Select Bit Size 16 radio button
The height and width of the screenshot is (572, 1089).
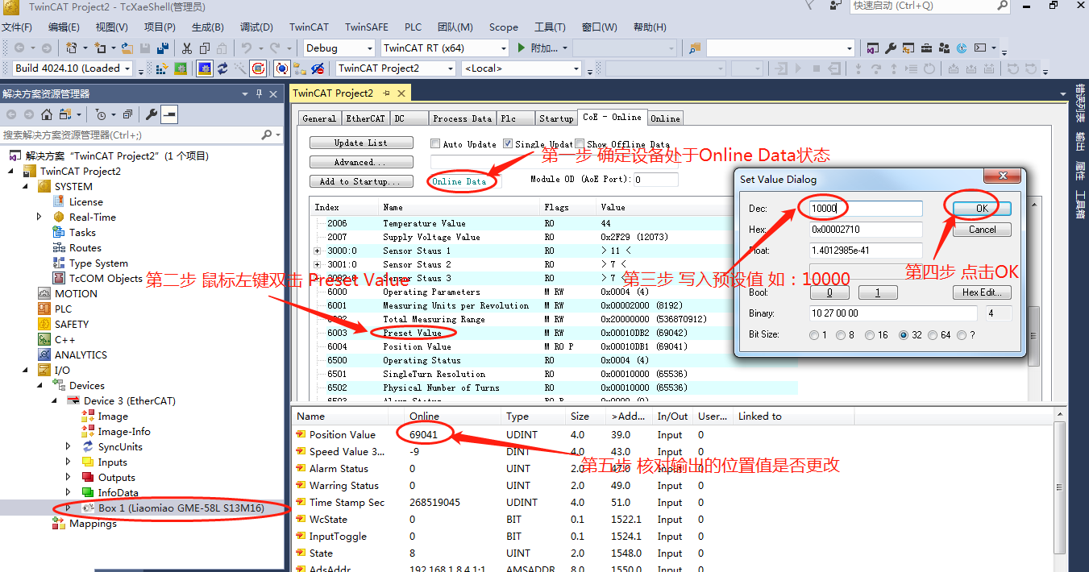tap(871, 335)
